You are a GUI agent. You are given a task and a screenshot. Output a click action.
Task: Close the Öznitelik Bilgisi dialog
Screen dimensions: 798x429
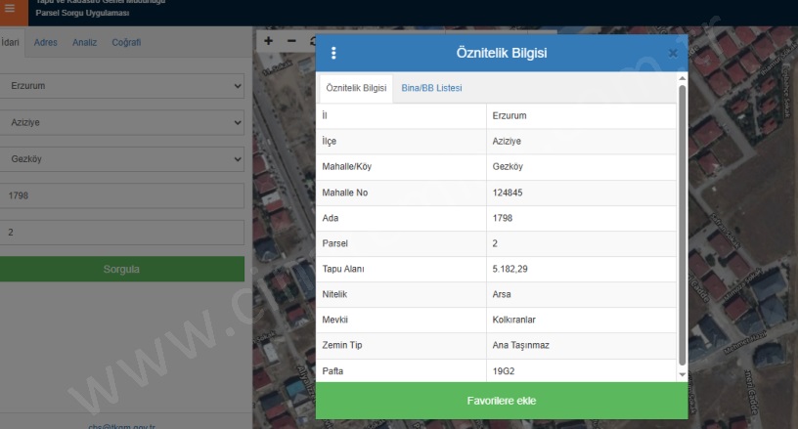[673, 53]
